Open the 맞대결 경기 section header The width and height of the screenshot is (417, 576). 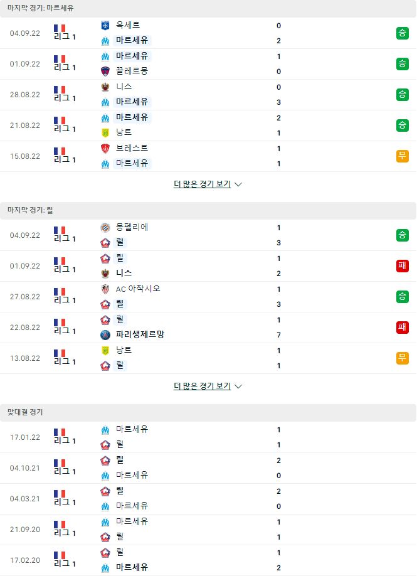208,412
